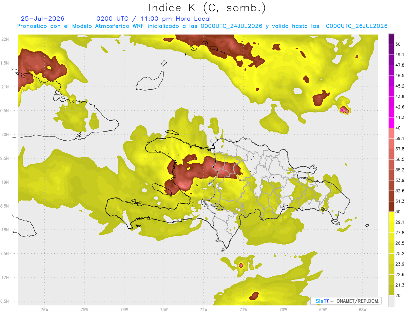This screenshot has width=407, height=314.
Task: Click the longitude label "68W"
Action: tap(362, 309)
